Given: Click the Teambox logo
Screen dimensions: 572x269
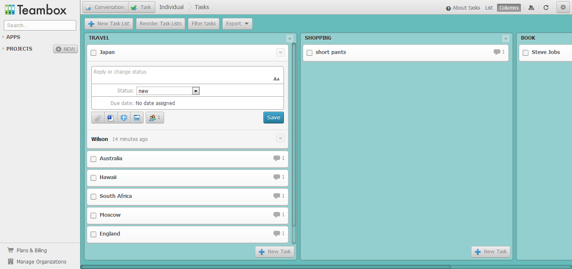Looking at the screenshot, I should 36,10.
